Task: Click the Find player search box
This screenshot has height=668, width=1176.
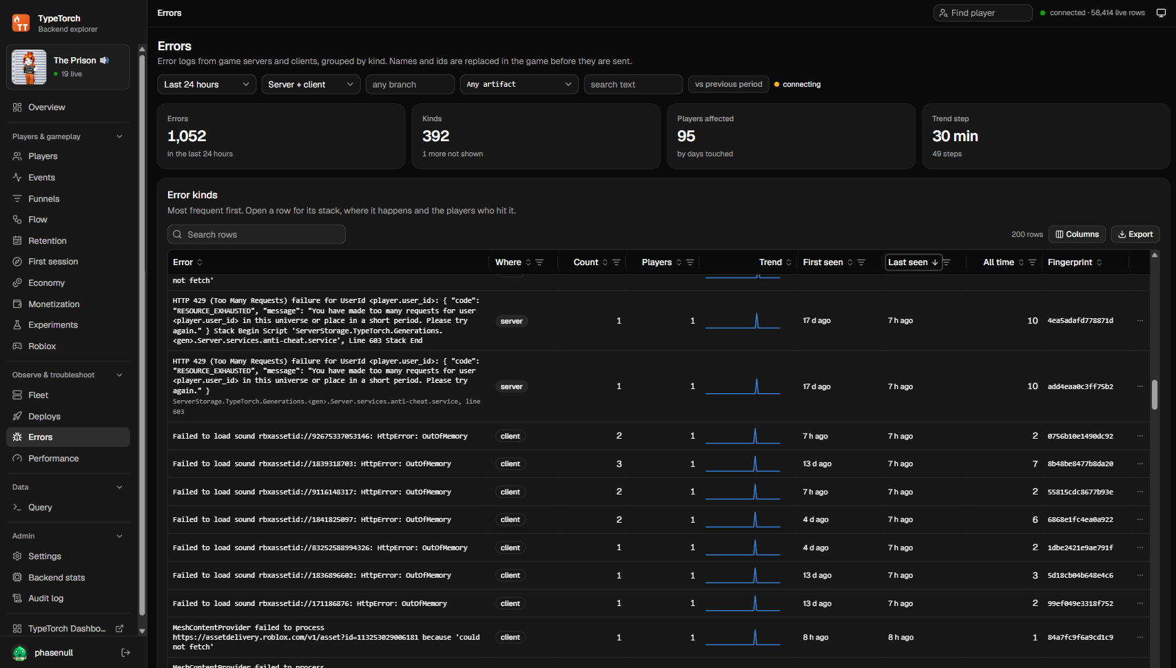Action: (x=982, y=13)
